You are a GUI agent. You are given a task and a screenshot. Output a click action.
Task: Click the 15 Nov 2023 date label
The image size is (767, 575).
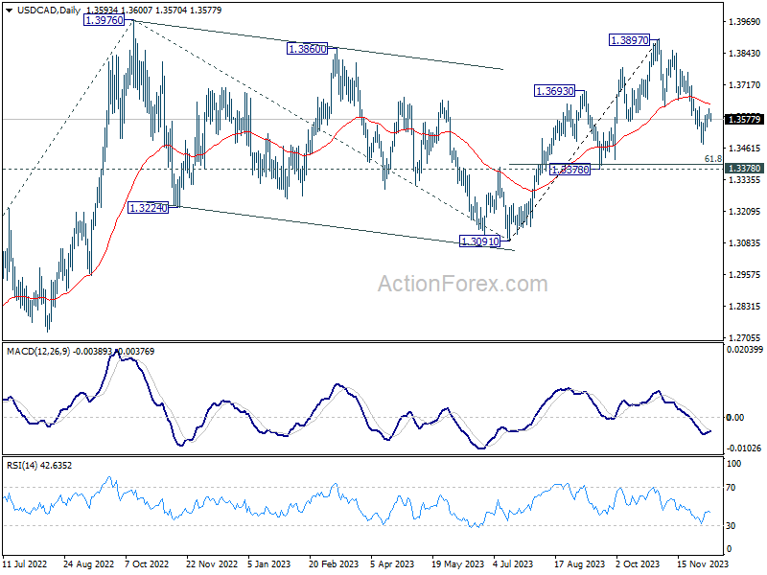[x=703, y=563]
